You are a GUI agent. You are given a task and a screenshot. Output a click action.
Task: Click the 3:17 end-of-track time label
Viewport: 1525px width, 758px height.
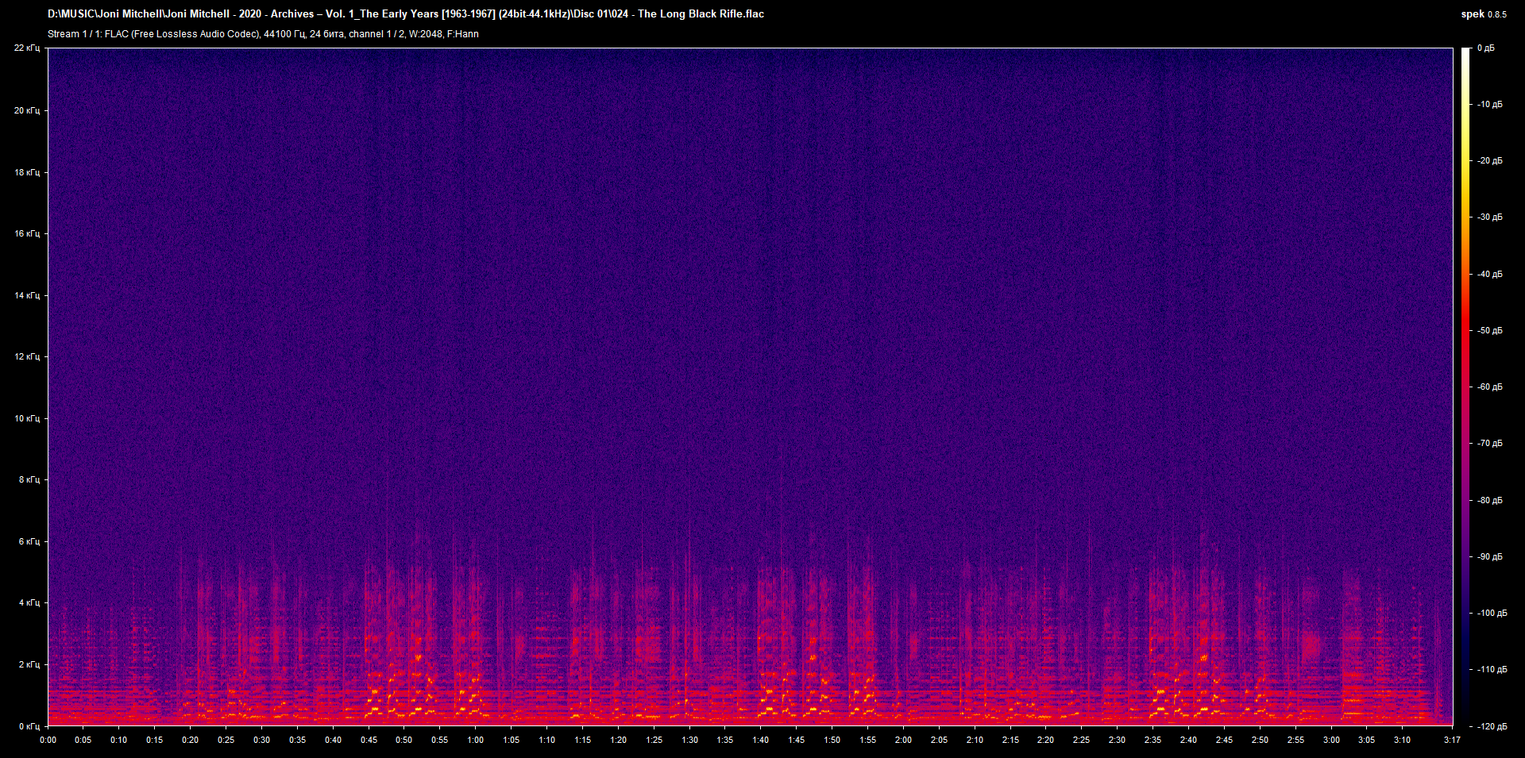1451,739
